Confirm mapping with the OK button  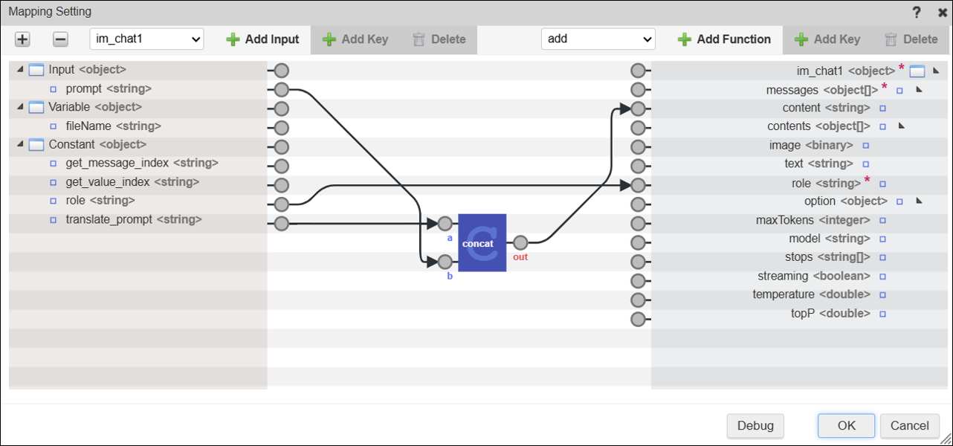(846, 426)
